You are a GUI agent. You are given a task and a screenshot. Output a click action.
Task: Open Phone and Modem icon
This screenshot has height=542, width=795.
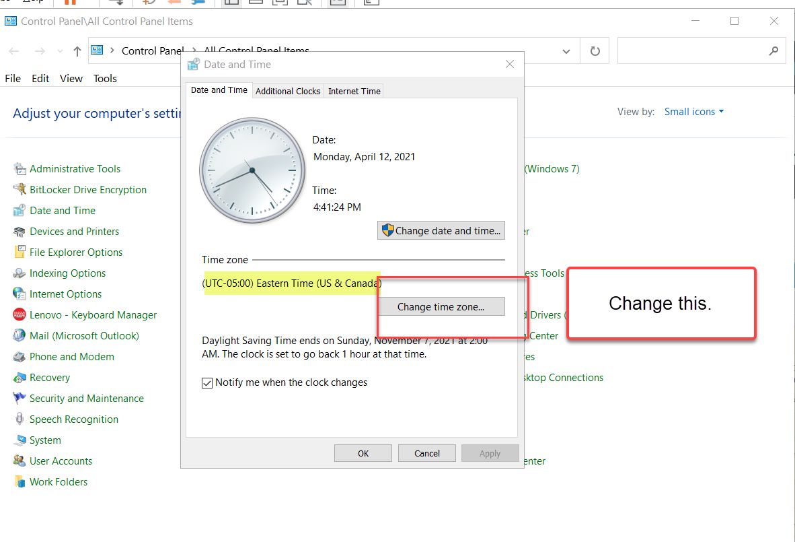point(20,357)
